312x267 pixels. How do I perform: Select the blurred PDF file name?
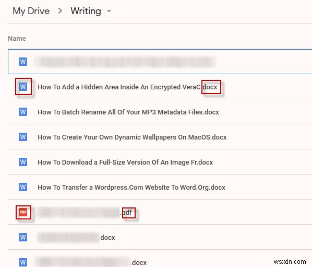pyautogui.click(x=85, y=212)
